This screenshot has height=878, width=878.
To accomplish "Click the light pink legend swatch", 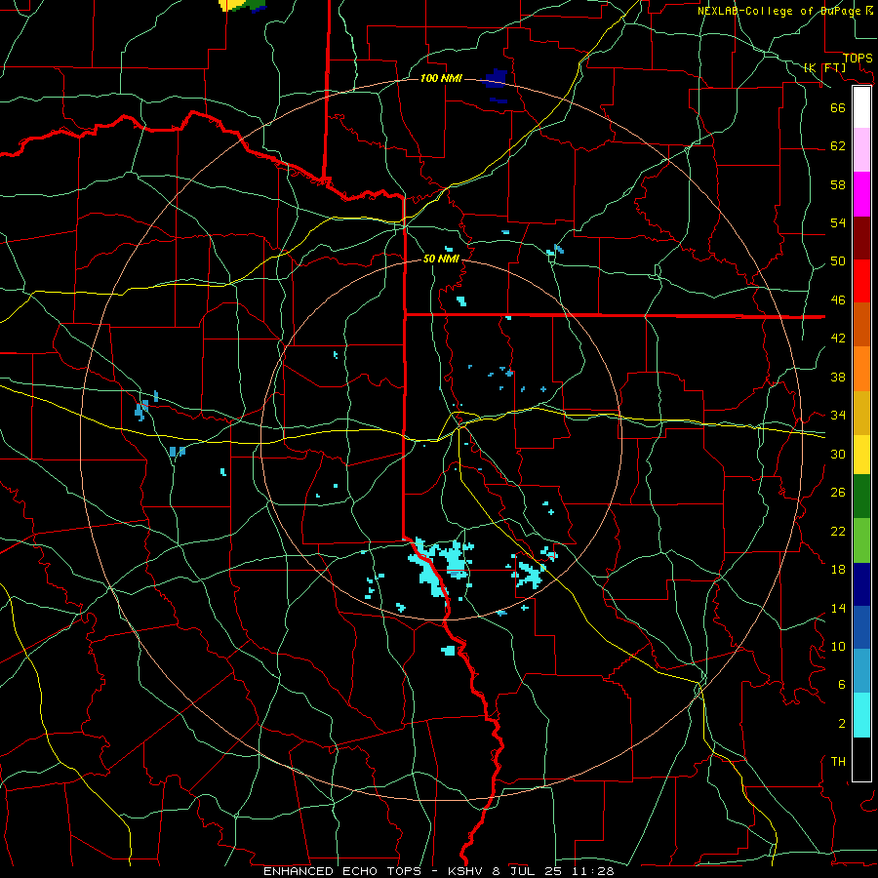I will click(861, 149).
